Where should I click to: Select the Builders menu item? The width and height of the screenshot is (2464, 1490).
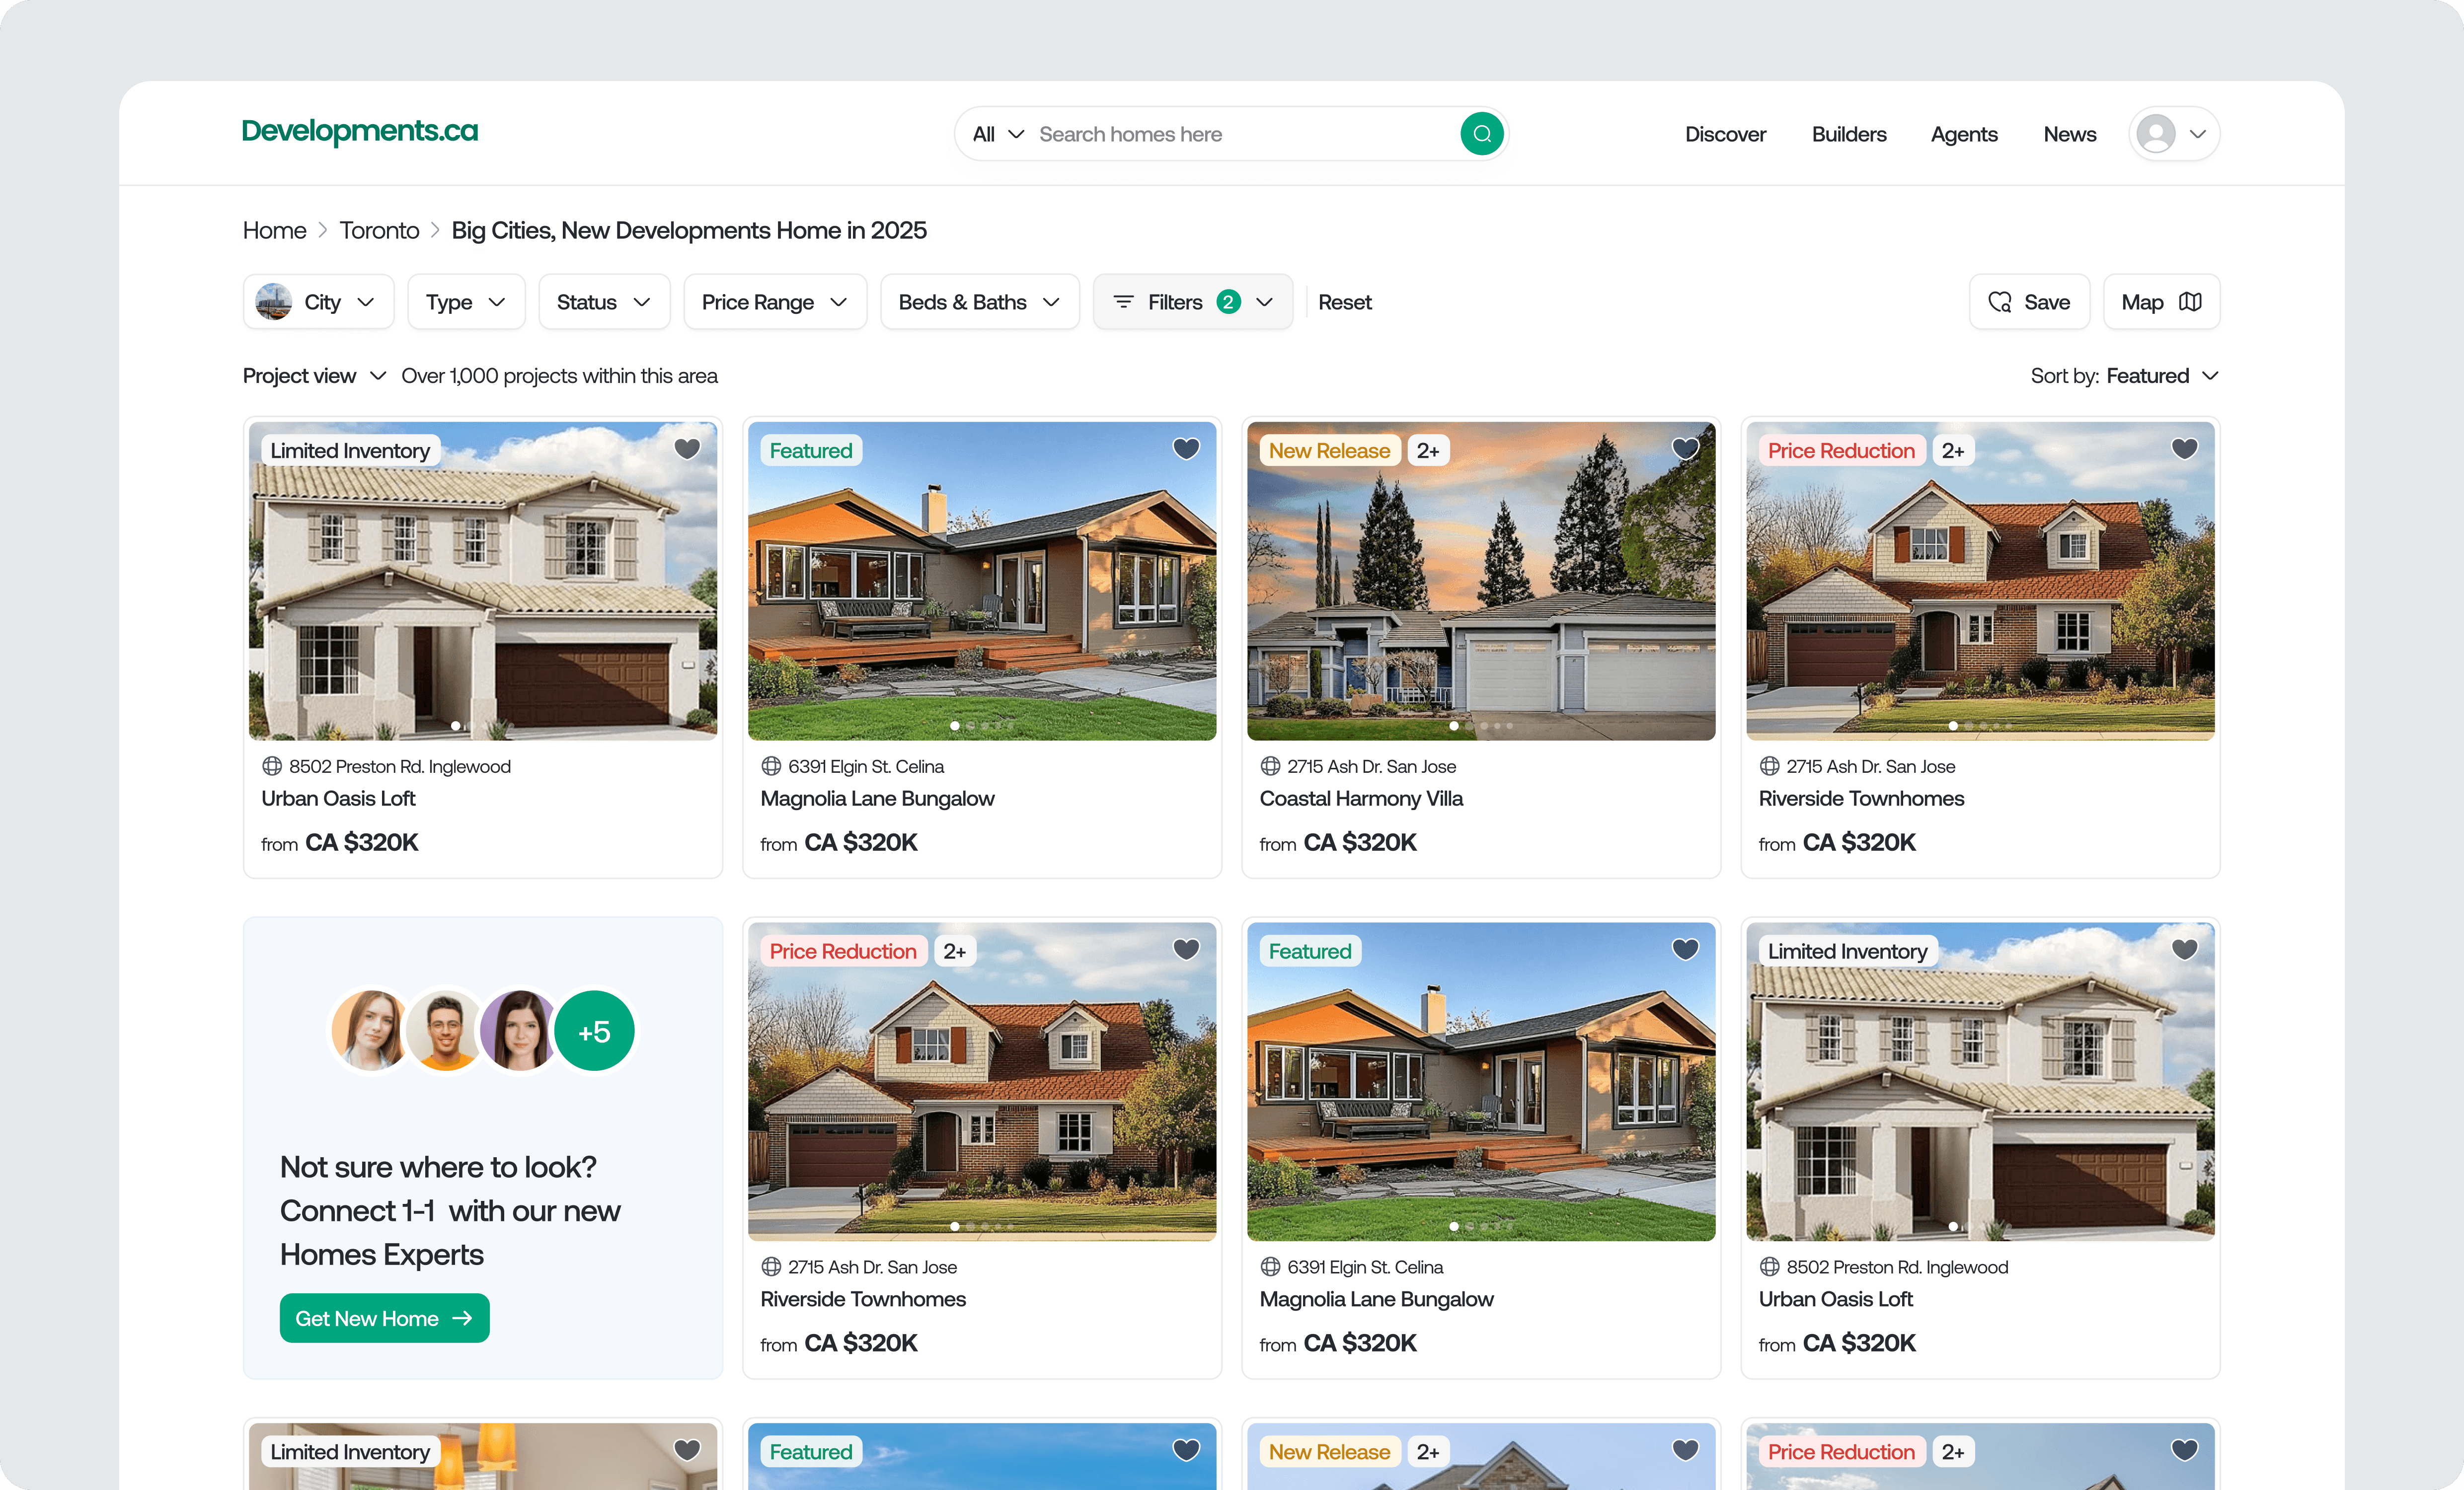click(x=1848, y=133)
